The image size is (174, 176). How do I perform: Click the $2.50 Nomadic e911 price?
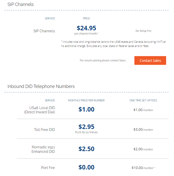86,149
